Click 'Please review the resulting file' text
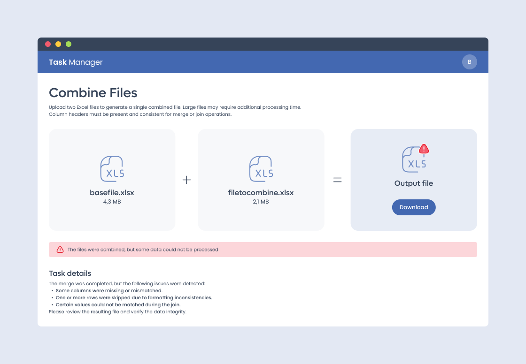This screenshot has width=526, height=364. [x=117, y=312]
